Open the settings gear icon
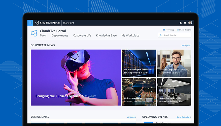Screen dimensions: 221x126 [x=185, y=23]
